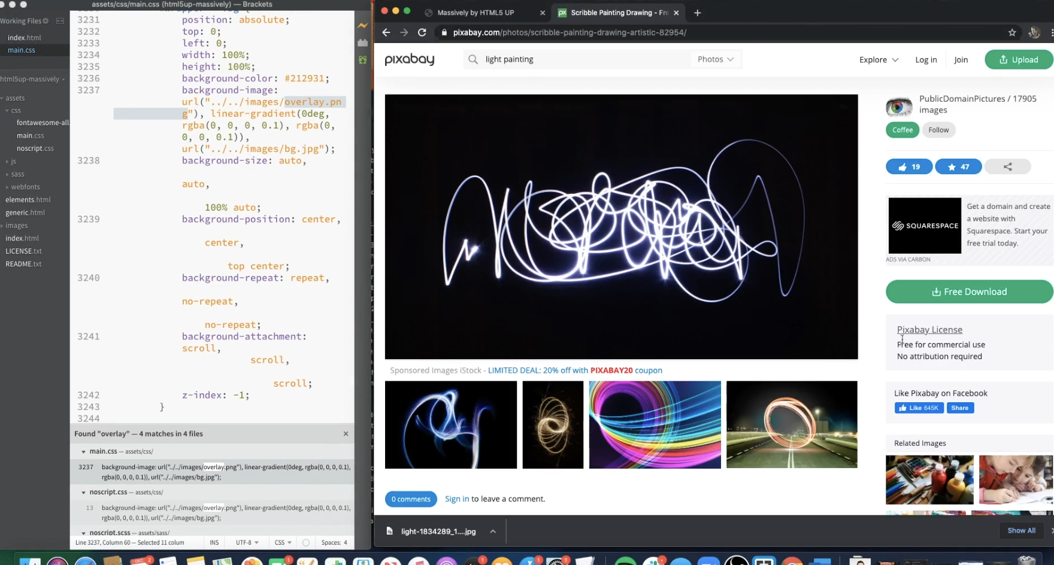Open rainbow light swirl sponsored thumbnail

point(655,424)
